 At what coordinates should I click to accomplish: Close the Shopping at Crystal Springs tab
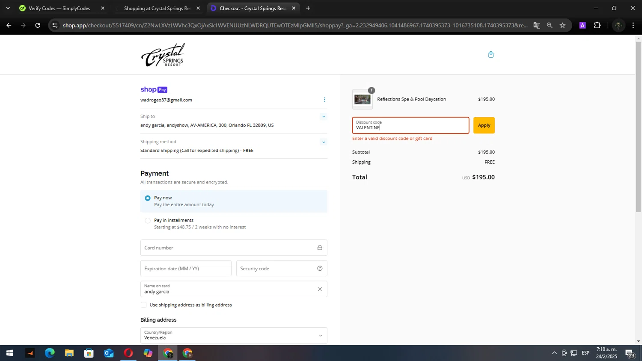point(198,8)
